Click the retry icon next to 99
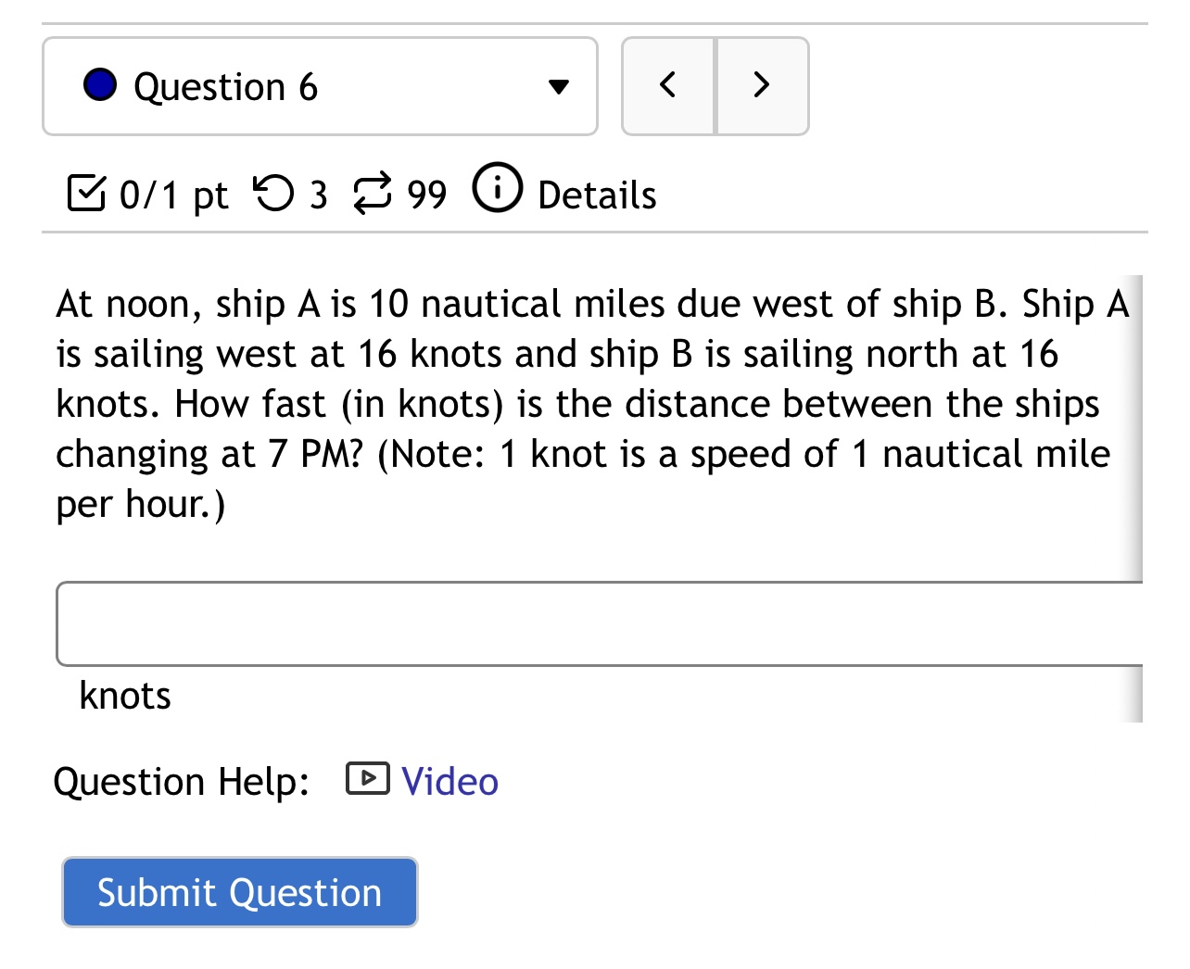Viewport: 1190px width, 969px height. click(x=371, y=193)
